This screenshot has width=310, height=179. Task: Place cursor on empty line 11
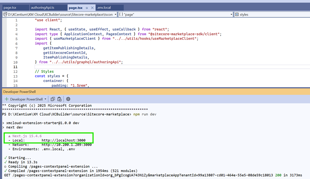pyautogui.click(x=172, y=67)
